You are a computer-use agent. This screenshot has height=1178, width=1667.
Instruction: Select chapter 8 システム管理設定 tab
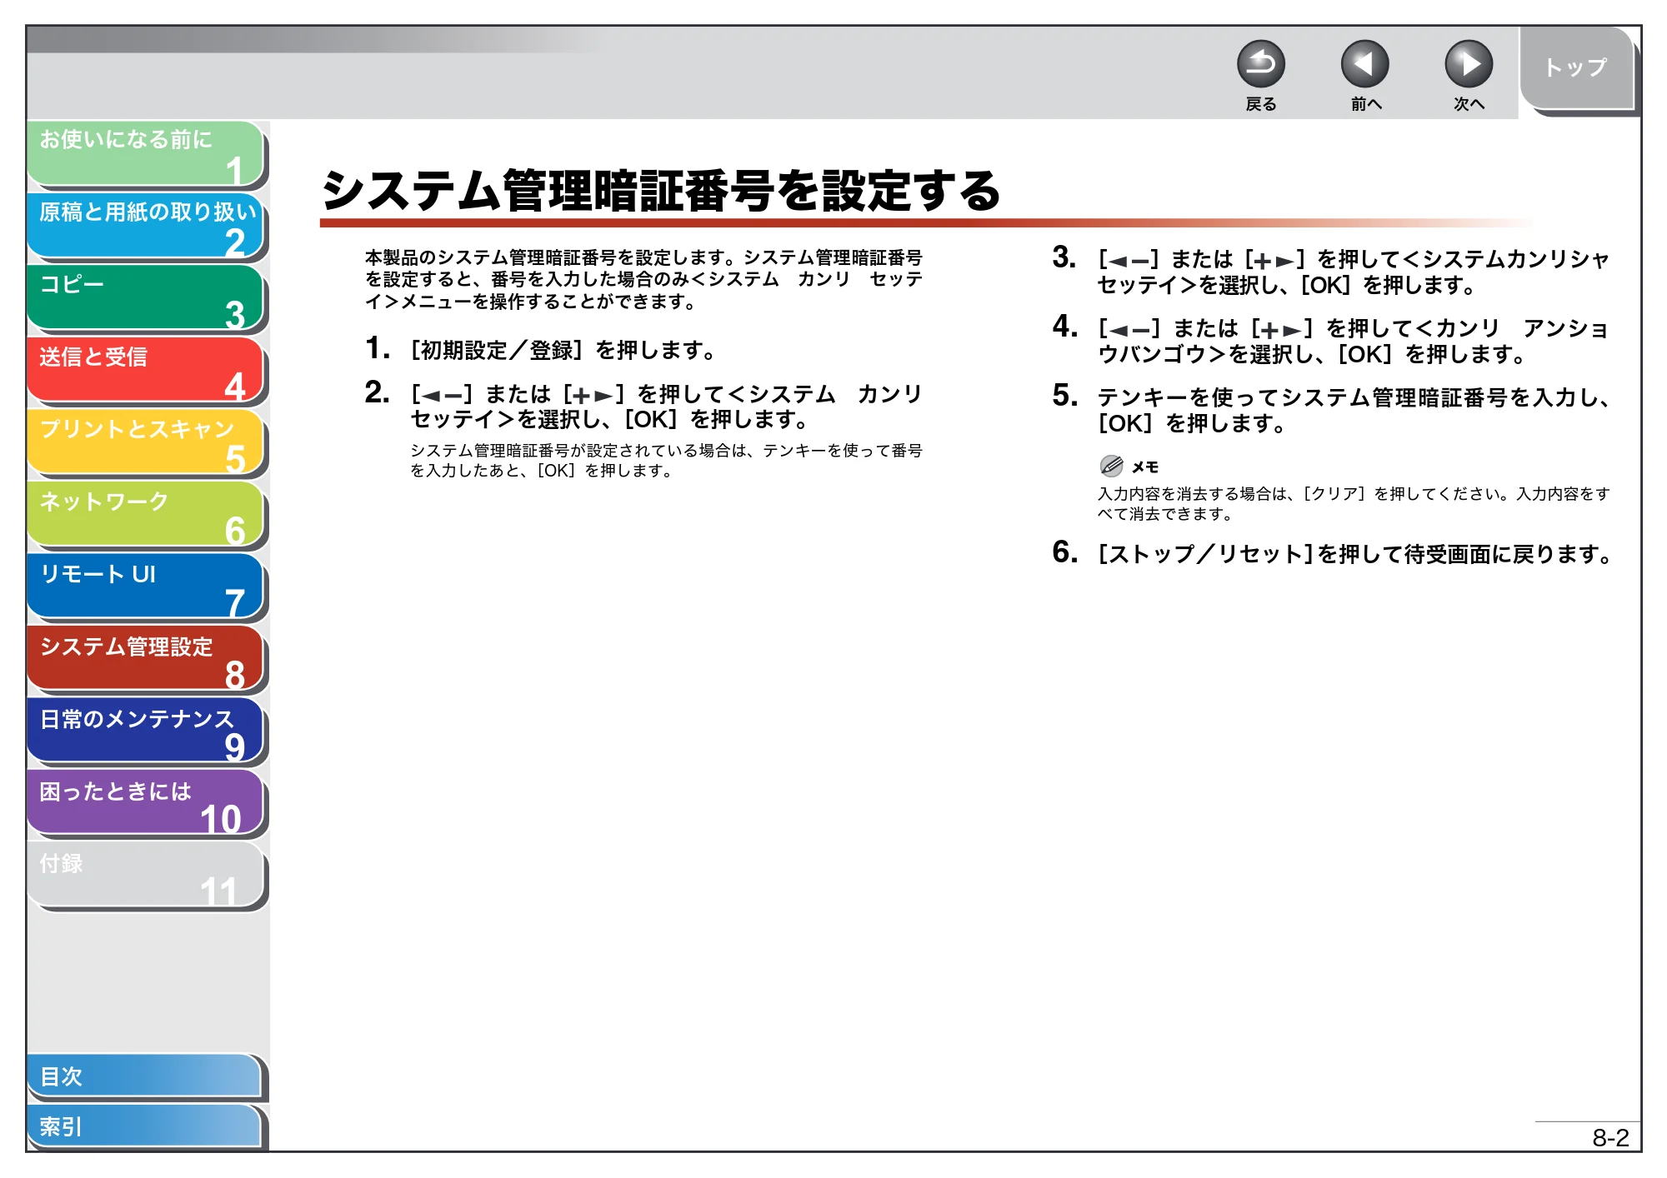[145, 659]
